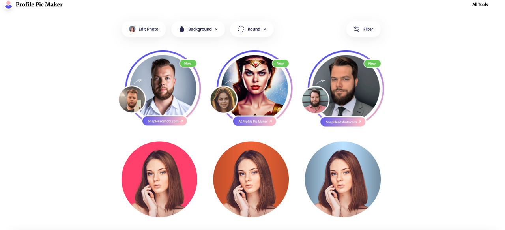Choose the blue background profile picture
The width and height of the screenshot is (505, 230).
pyautogui.click(x=343, y=179)
